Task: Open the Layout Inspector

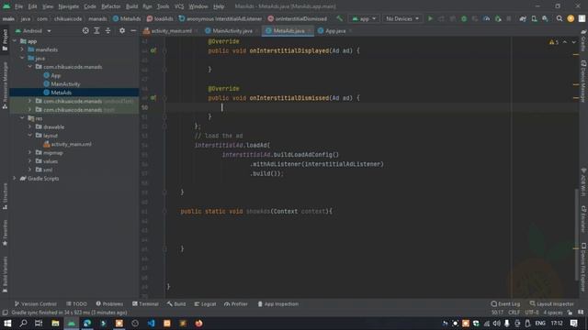Action: click(x=552, y=303)
